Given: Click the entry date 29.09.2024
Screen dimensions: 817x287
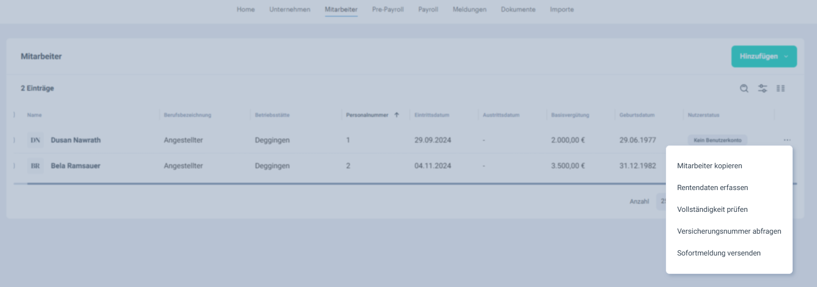Looking at the screenshot, I should tap(433, 140).
